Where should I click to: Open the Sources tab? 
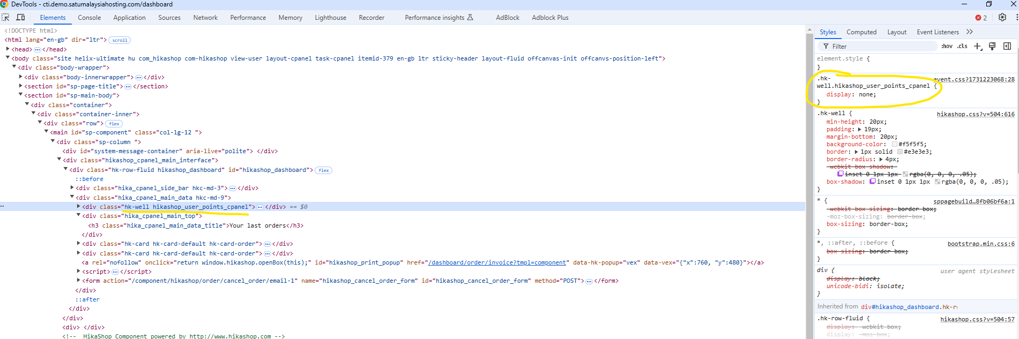tap(169, 18)
